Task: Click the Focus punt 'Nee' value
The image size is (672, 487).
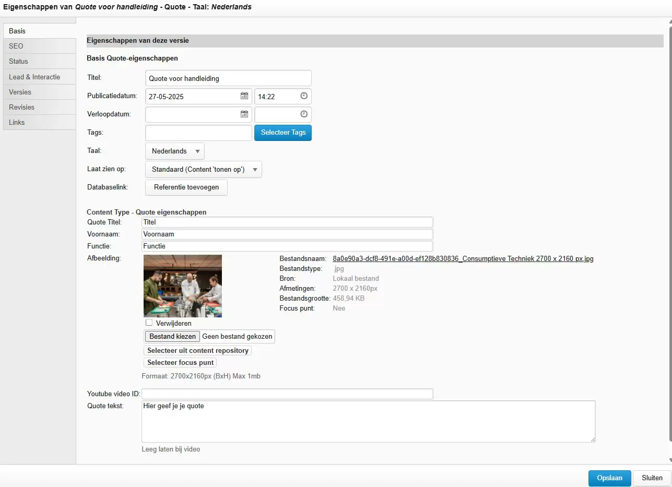Action: coord(339,308)
